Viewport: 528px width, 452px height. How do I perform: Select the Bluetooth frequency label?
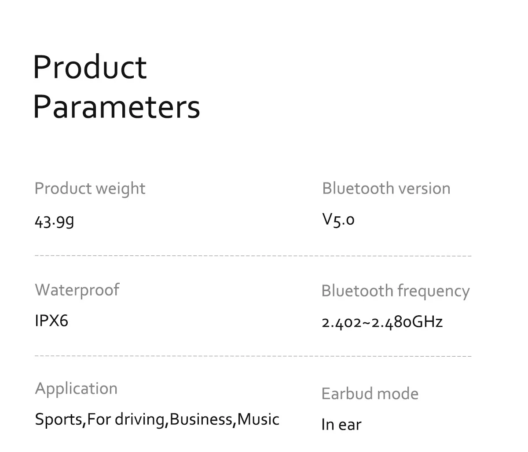pos(396,291)
